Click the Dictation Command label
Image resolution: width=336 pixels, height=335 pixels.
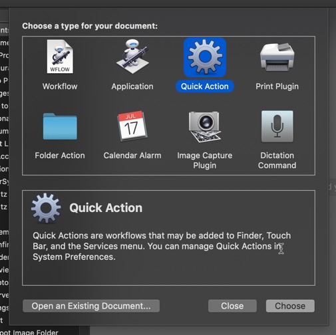point(277,160)
